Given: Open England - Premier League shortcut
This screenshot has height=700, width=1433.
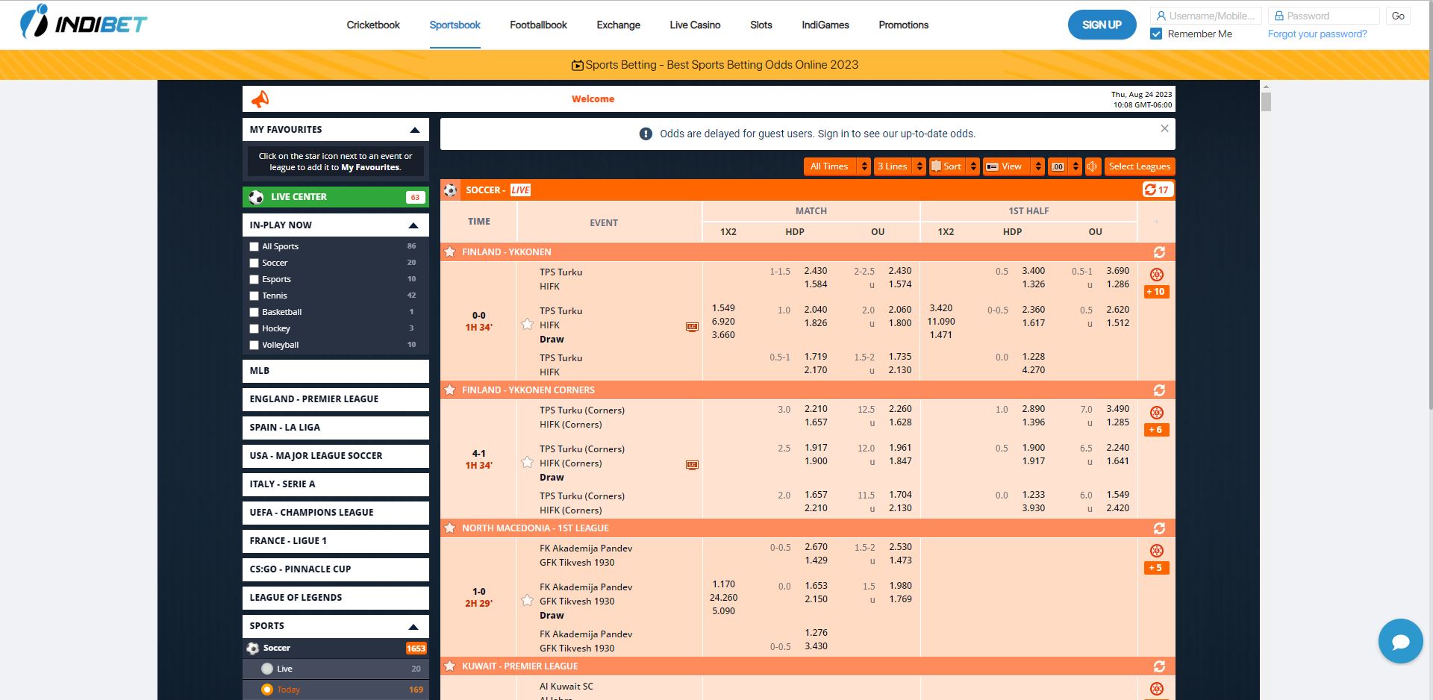Looking at the screenshot, I should coord(336,399).
